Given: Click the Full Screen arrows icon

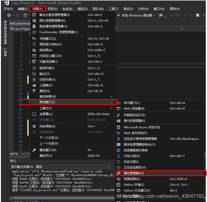Looking at the screenshot, I should (x=34, y=114).
